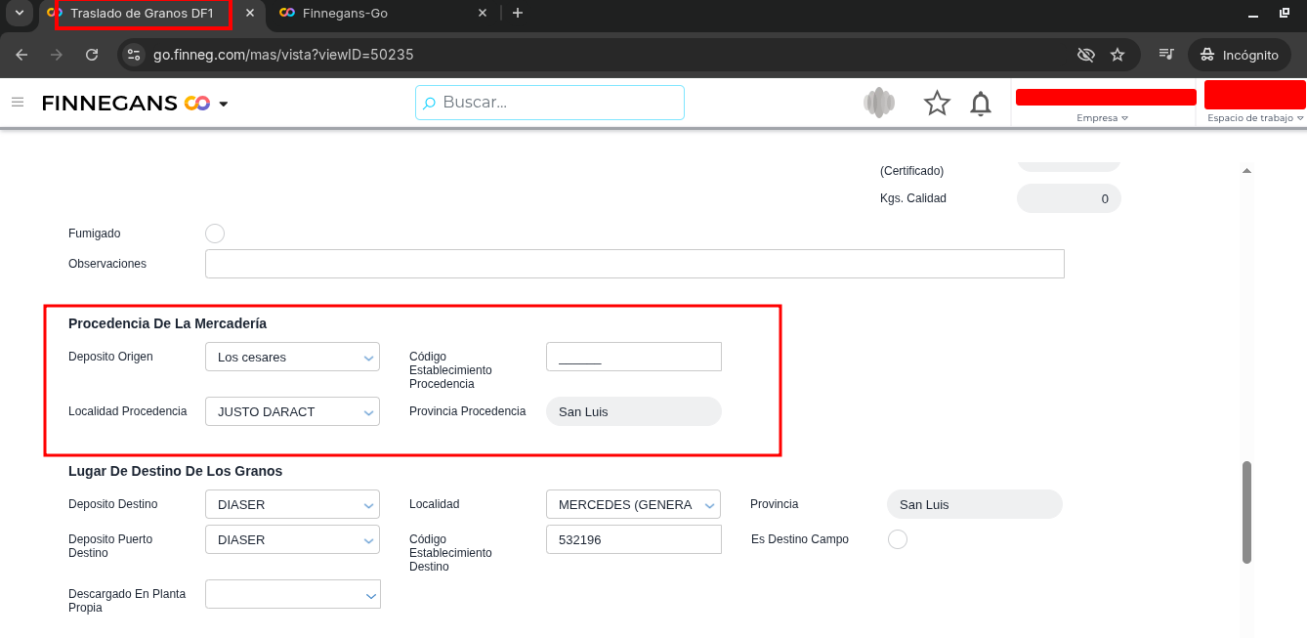This screenshot has width=1307, height=638.
Task: Open Localidad Procedencia dropdown JUSTO DARACT
Action: click(x=292, y=412)
